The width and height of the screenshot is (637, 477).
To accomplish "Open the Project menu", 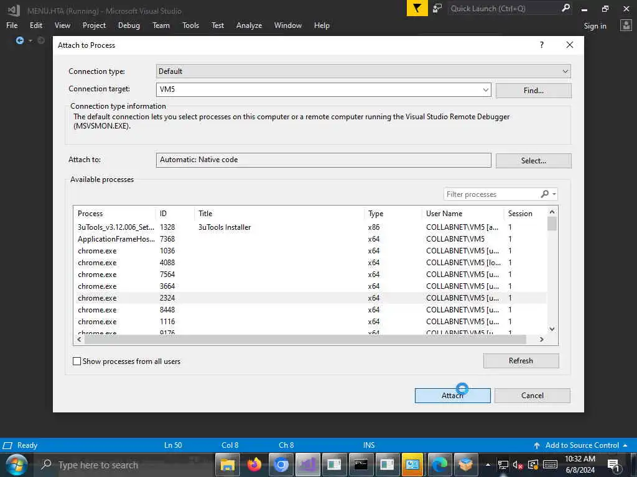I will coord(94,25).
